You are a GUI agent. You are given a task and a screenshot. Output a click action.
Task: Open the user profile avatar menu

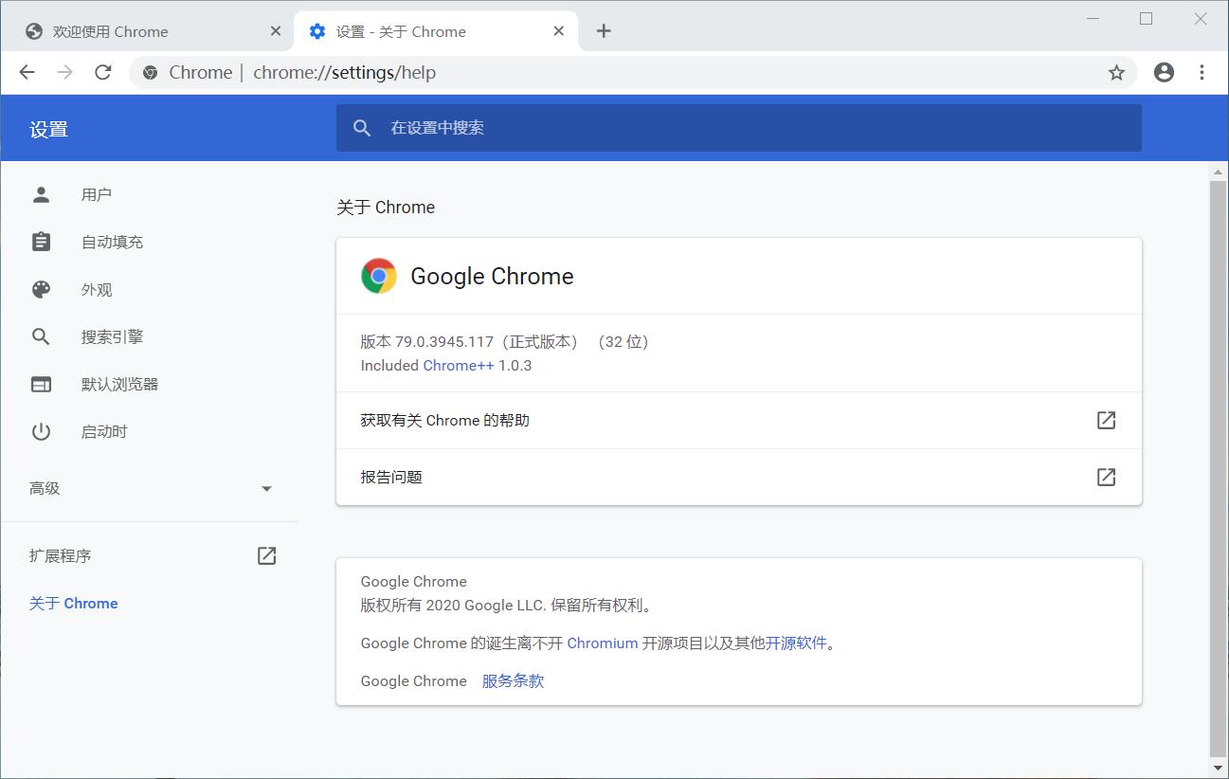click(1164, 73)
